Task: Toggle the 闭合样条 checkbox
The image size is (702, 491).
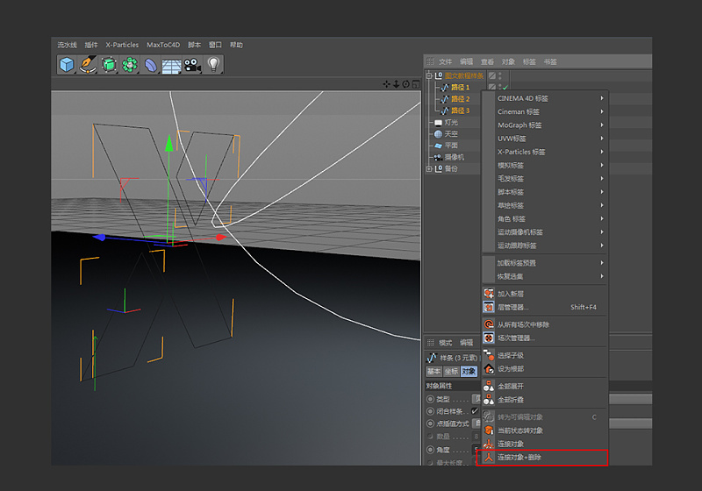Action: 475,410
